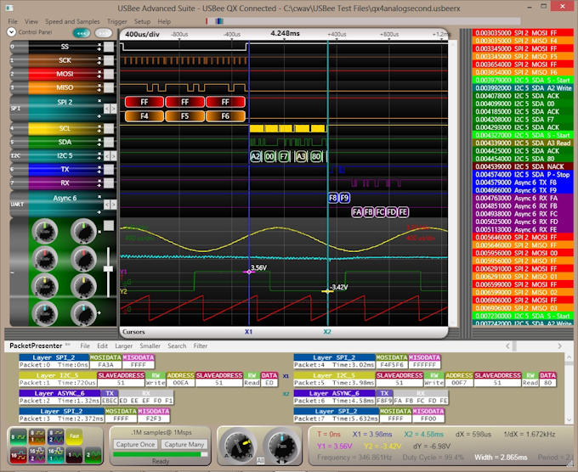Image resolution: width=578 pixels, height=472 pixels.
Task: Click the USBee app icon in title bar
Action: (x=9, y=8)
